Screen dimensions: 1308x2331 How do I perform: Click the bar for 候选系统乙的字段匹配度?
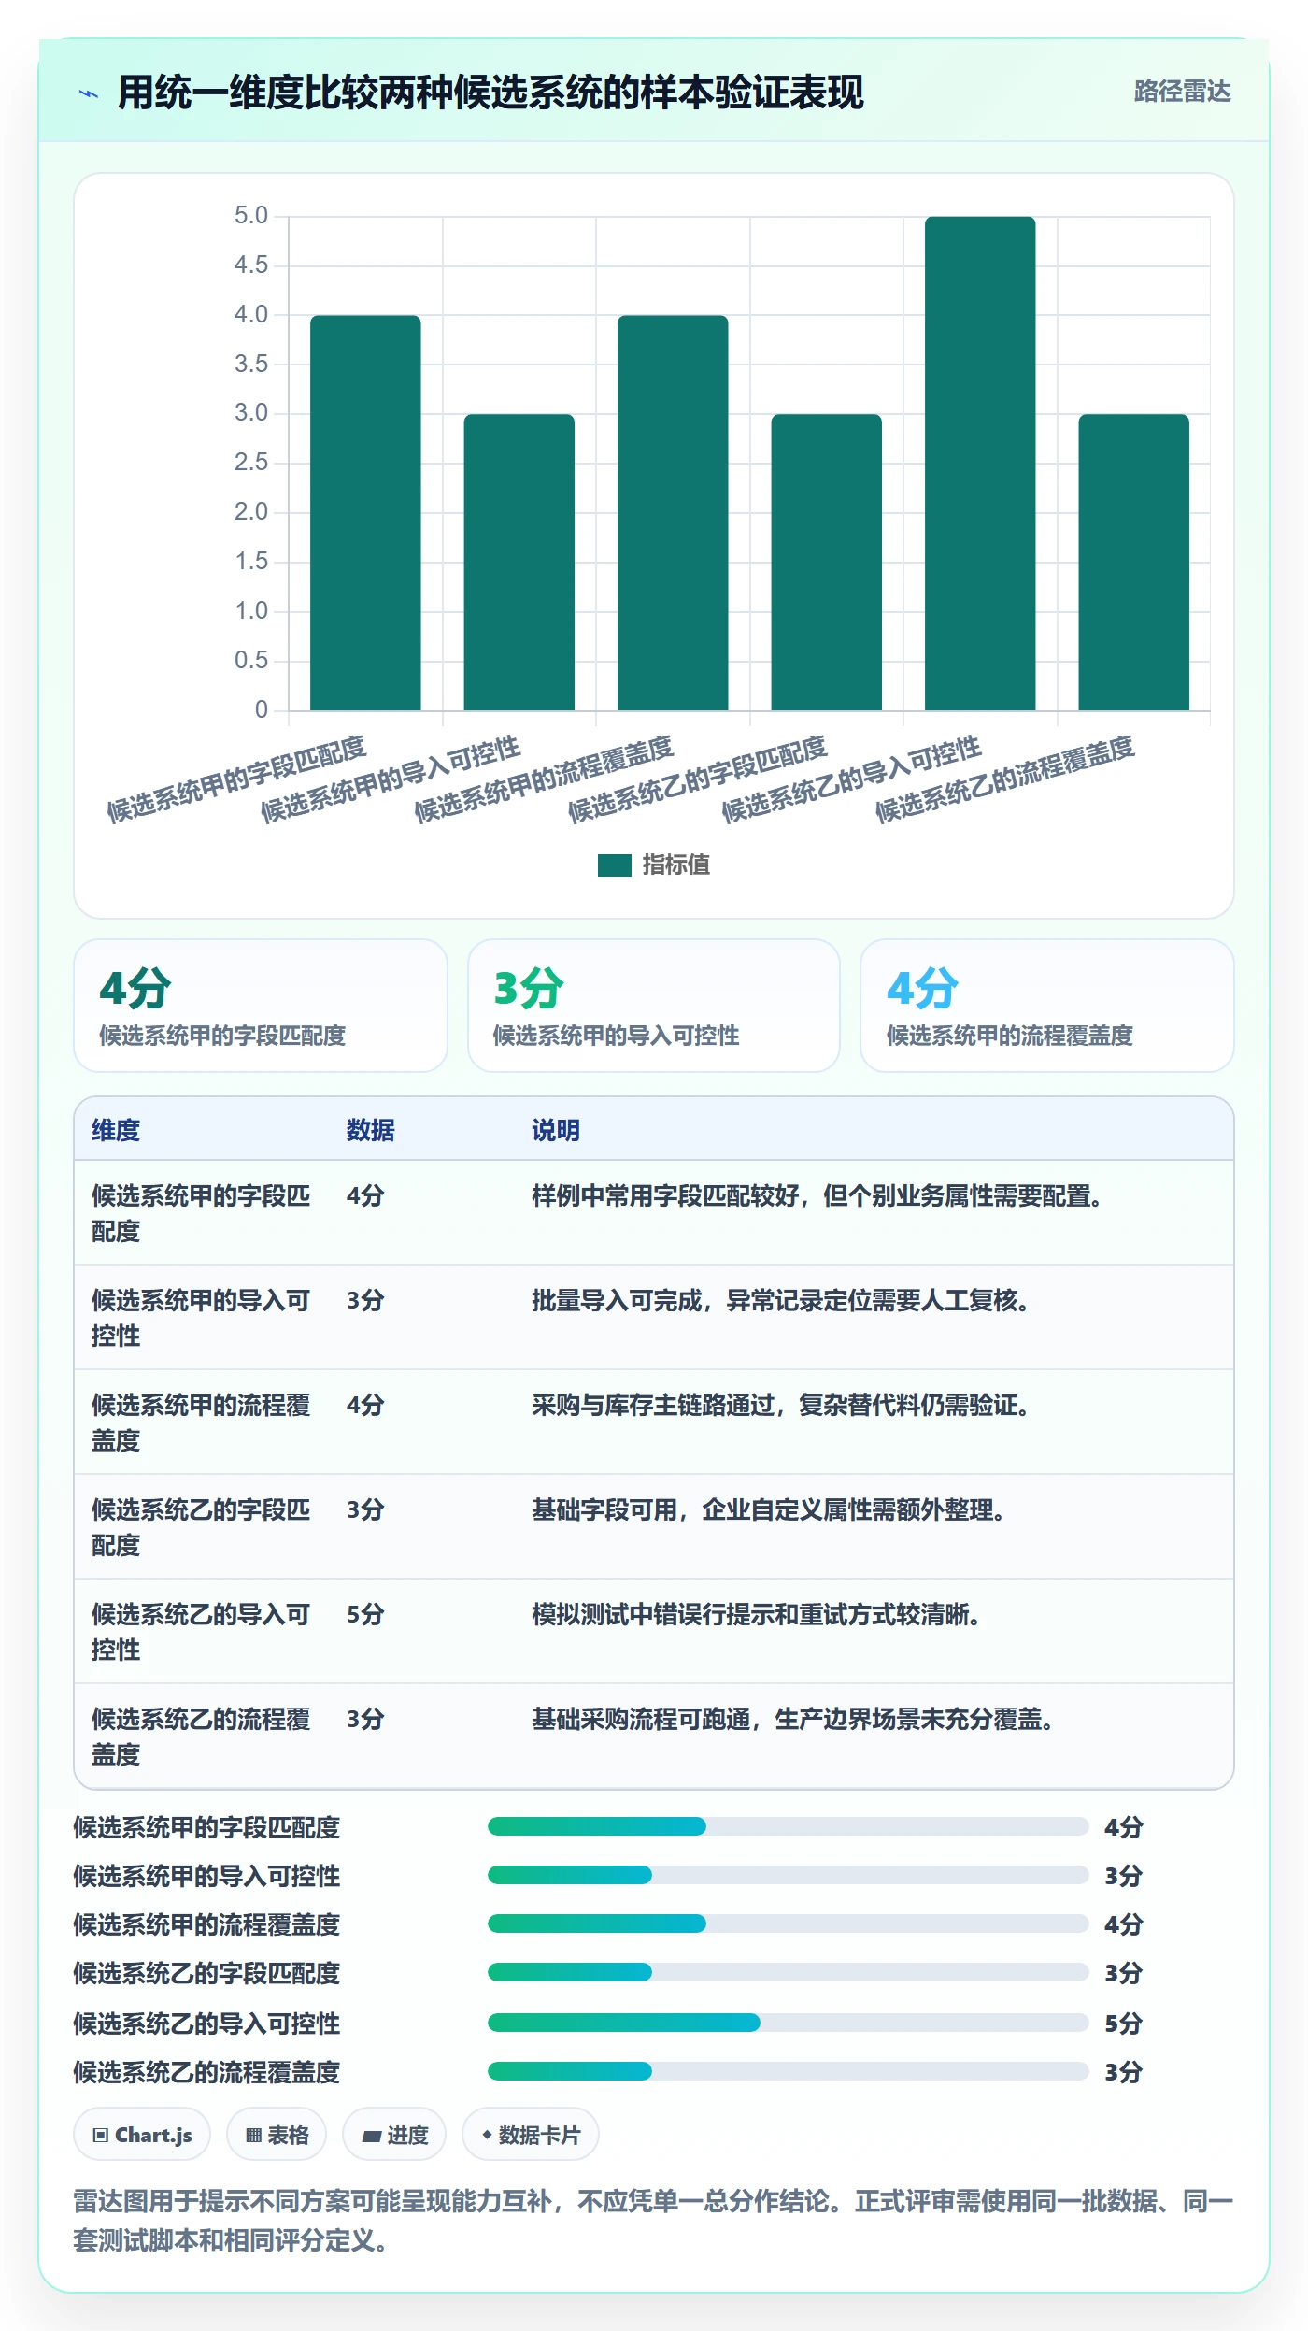click(x=826, y=563)
